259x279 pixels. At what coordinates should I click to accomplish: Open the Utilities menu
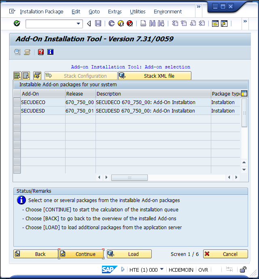point(138,12)
